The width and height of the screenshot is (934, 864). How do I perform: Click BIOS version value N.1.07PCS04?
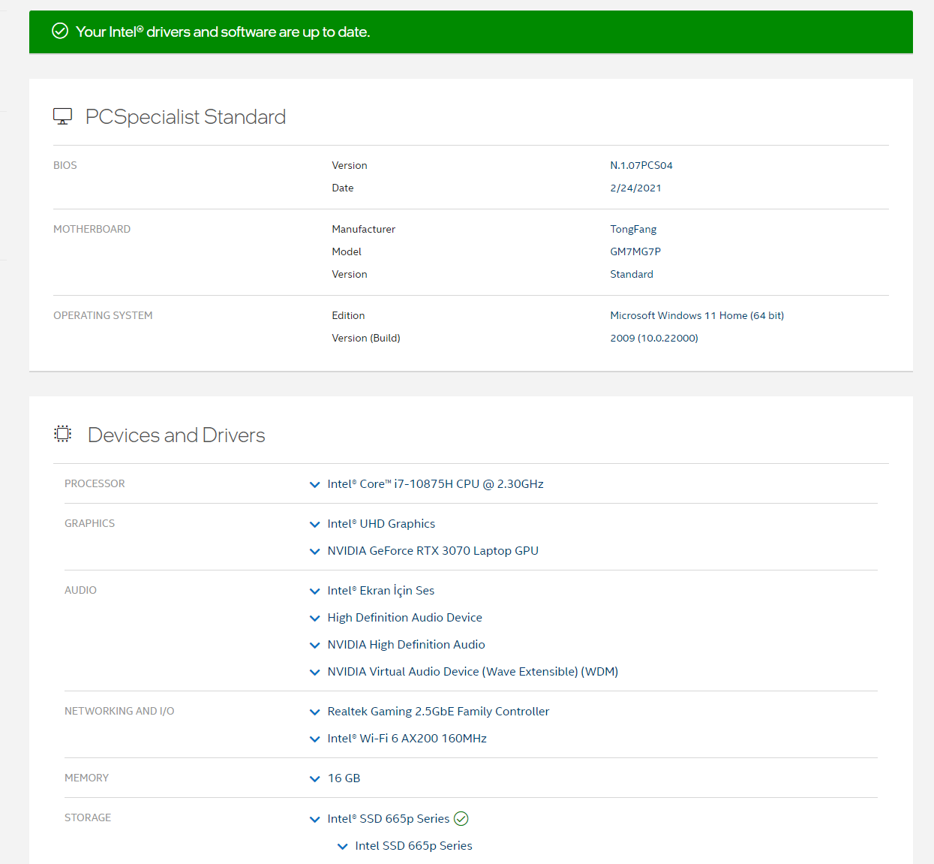click(x=641, y=165)
